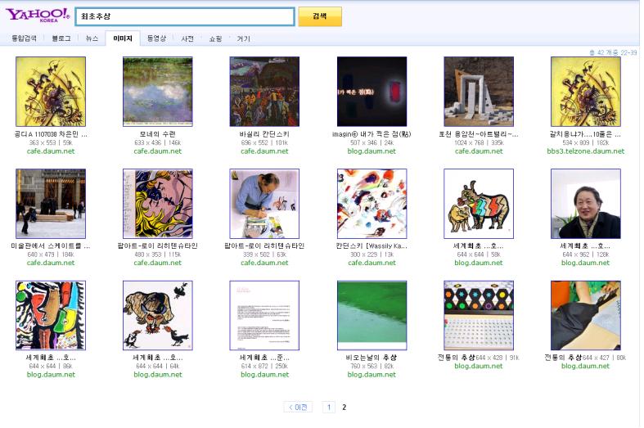
Task: Click the 모네의 수련 title link
Action: [158, 134]
